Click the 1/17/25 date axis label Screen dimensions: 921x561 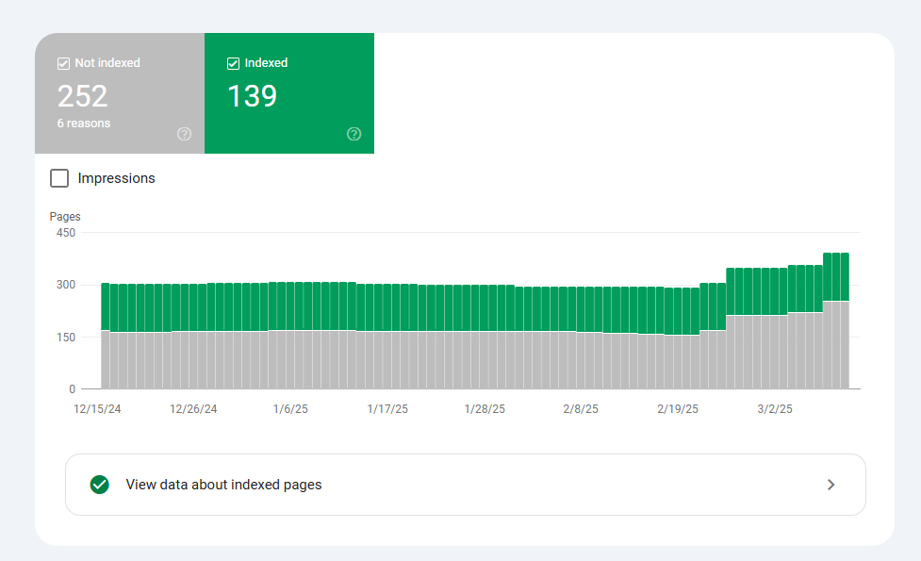[387, 409]
